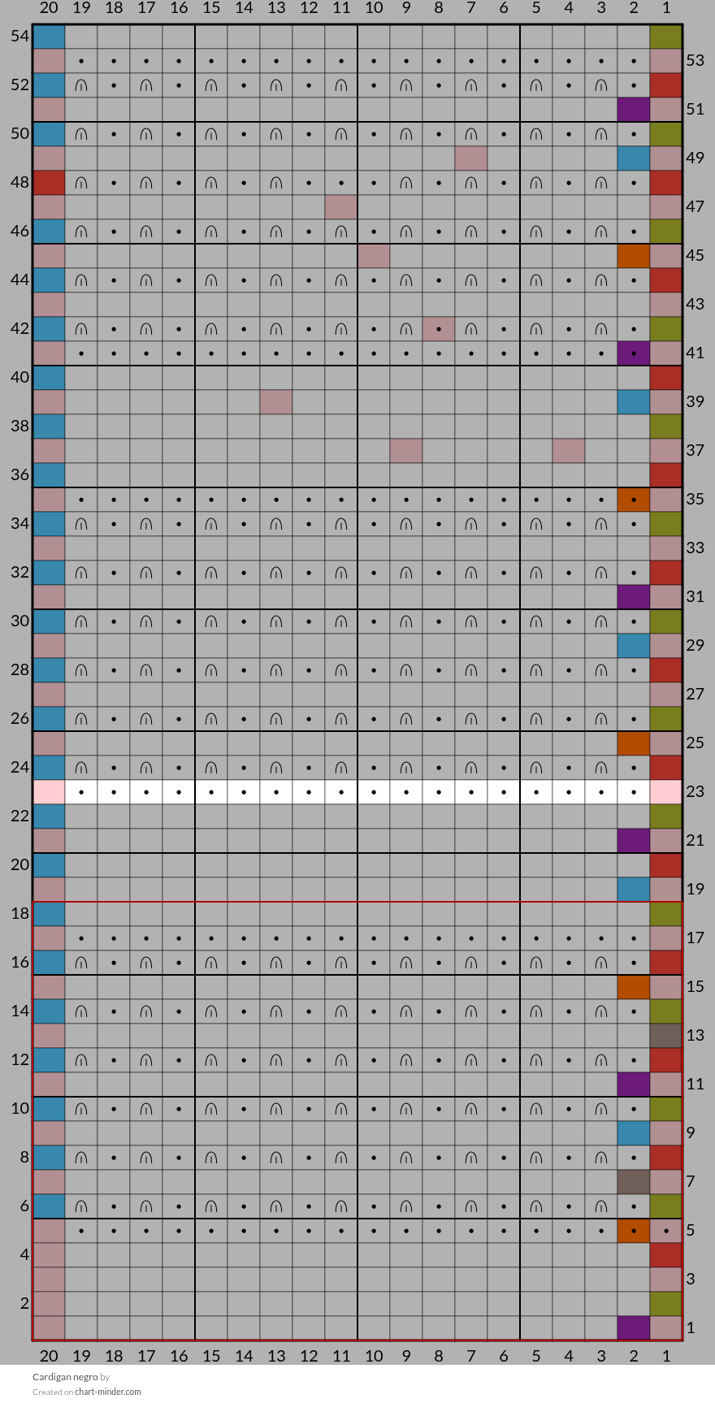Select the dot stitch in highlighted row 23, column 10
The width and height of the screenshot is (715, 1416).
click(x=374, y=792)
